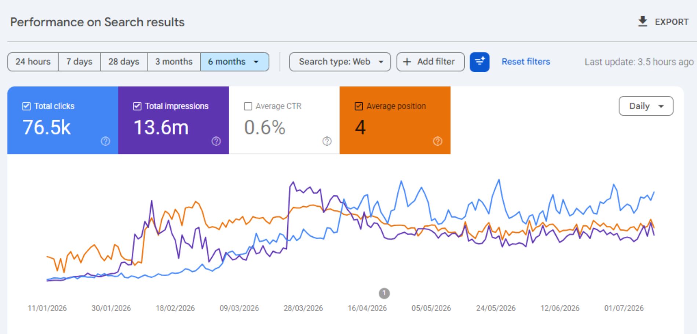This screenshot has width=697, height=334.
Task: Open the Daily granularity dropdown
Action: pos(646,106)
